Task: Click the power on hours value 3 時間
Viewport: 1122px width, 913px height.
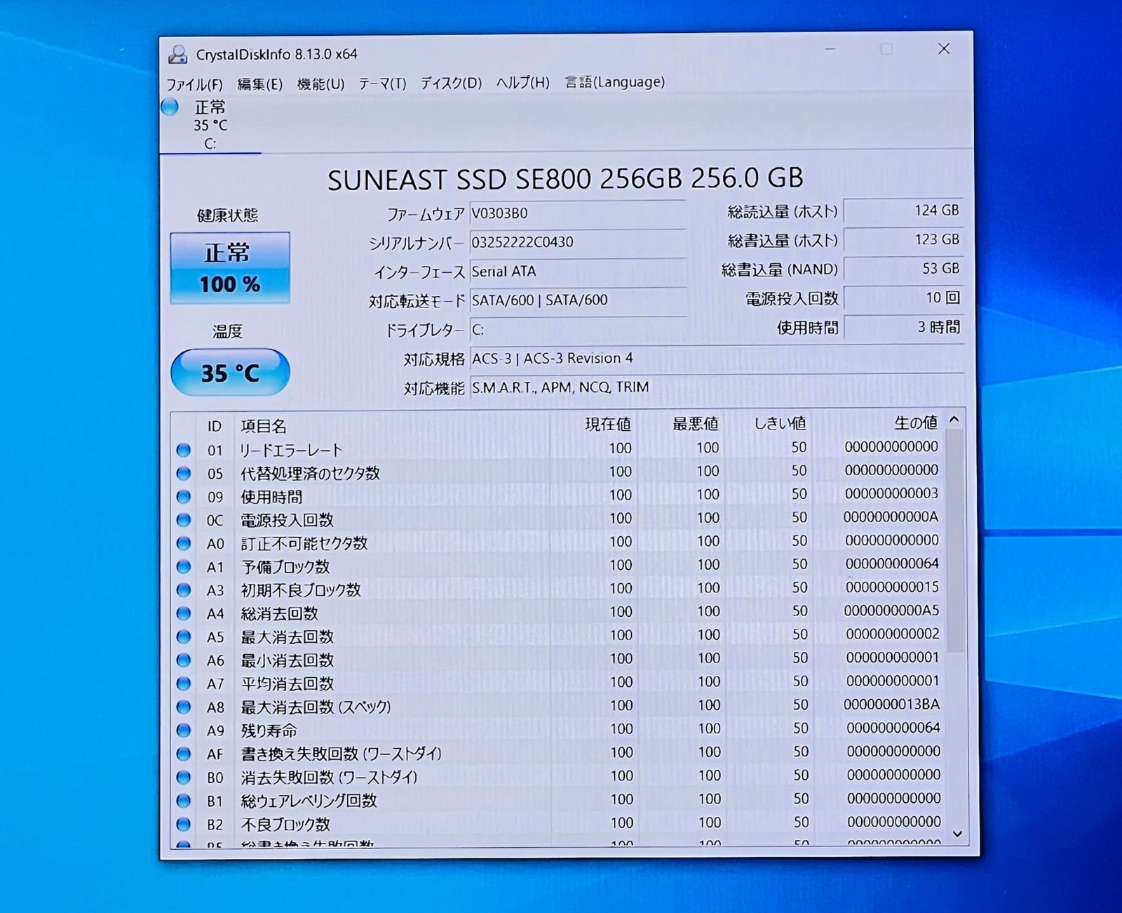Action: 903,327
